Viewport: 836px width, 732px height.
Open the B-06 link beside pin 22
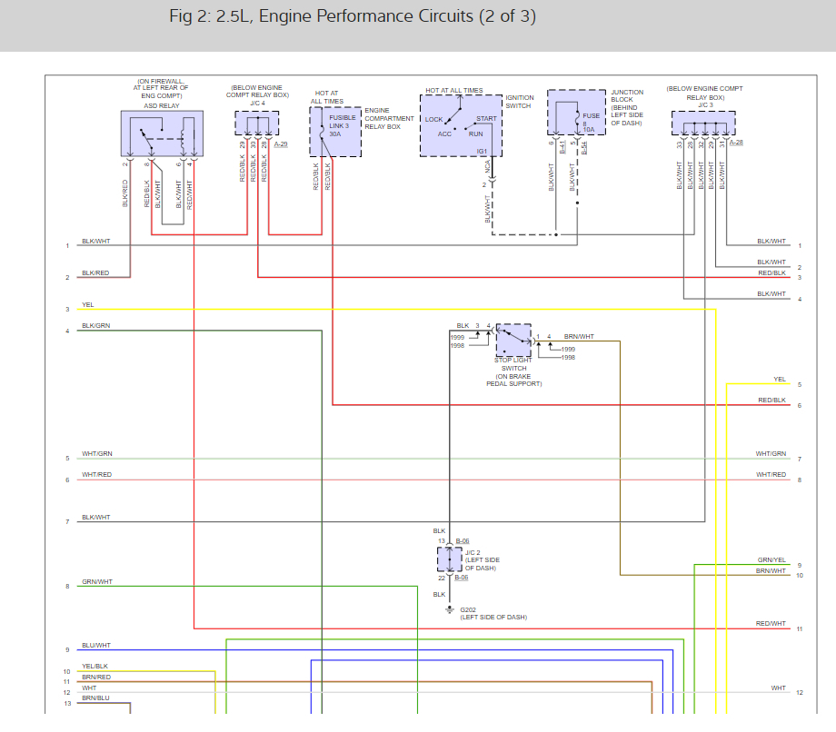coord(462,578)
